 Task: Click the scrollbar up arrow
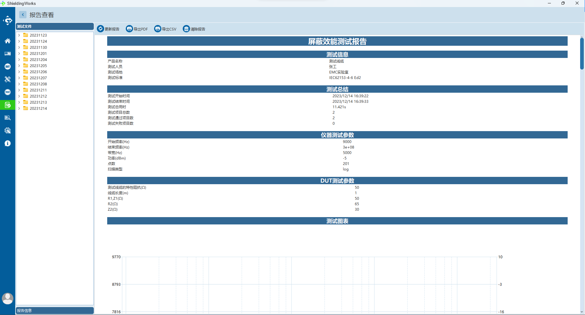tap(582, 37)
